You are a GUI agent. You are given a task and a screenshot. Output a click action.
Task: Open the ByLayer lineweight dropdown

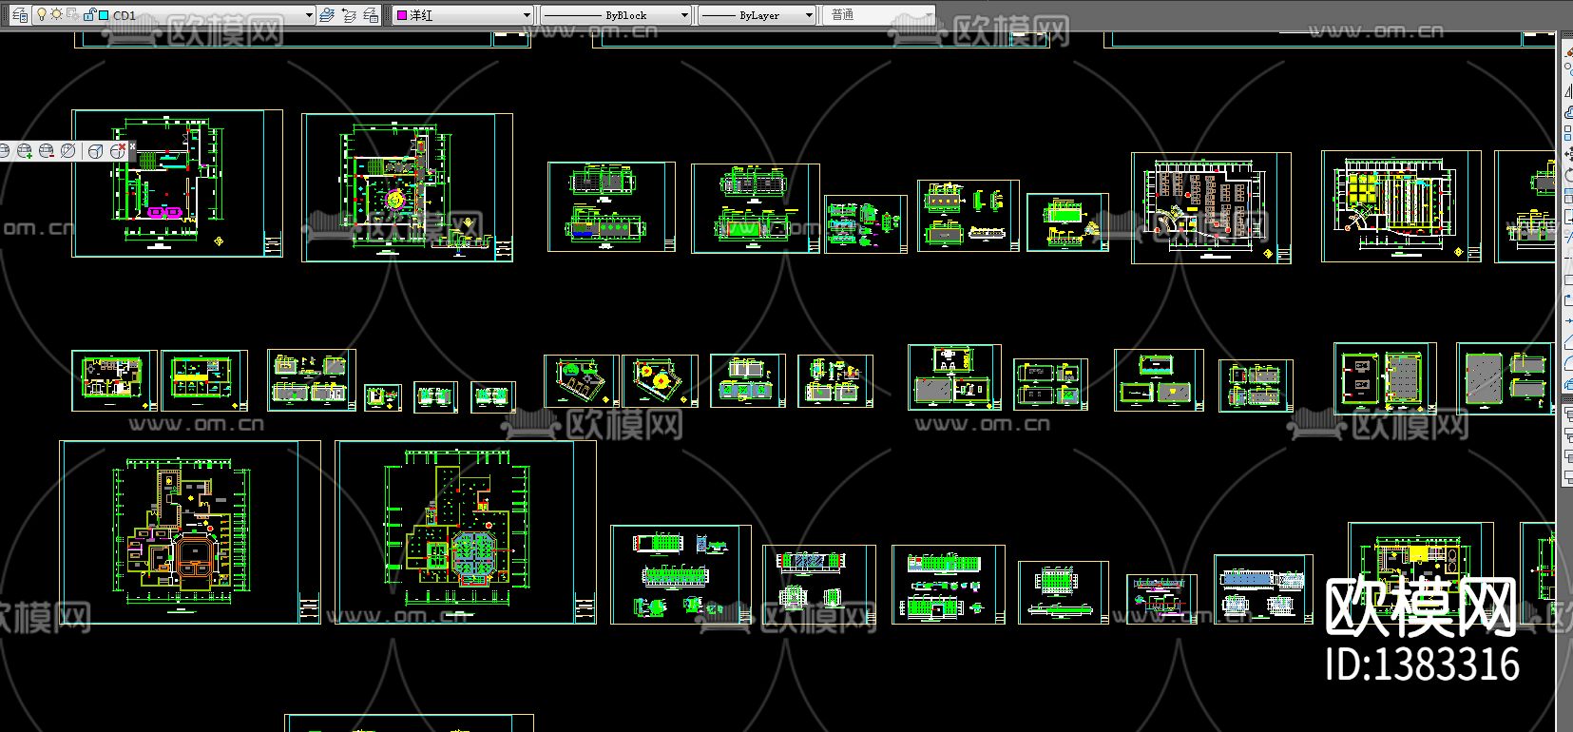click(757, 15)
